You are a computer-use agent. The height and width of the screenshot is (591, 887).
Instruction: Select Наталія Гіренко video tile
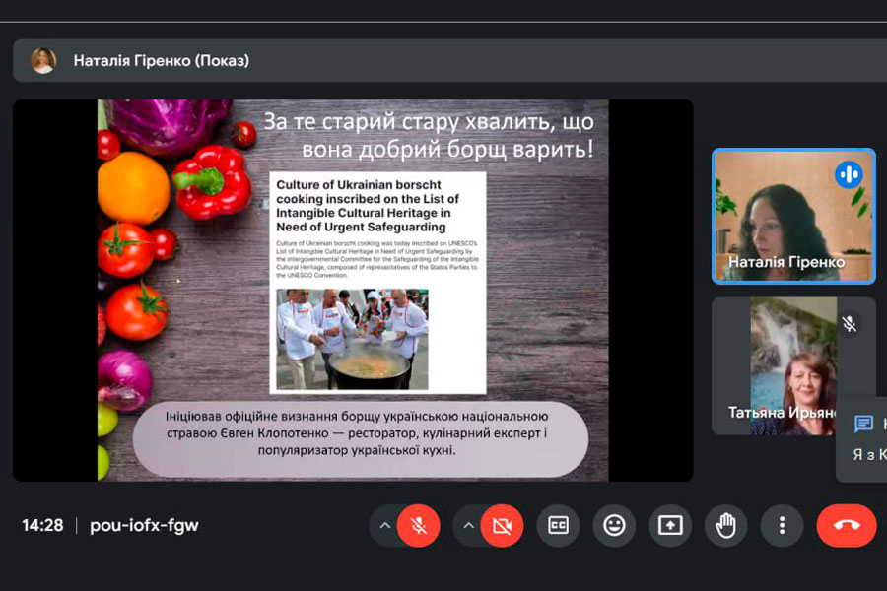point(793,216)
